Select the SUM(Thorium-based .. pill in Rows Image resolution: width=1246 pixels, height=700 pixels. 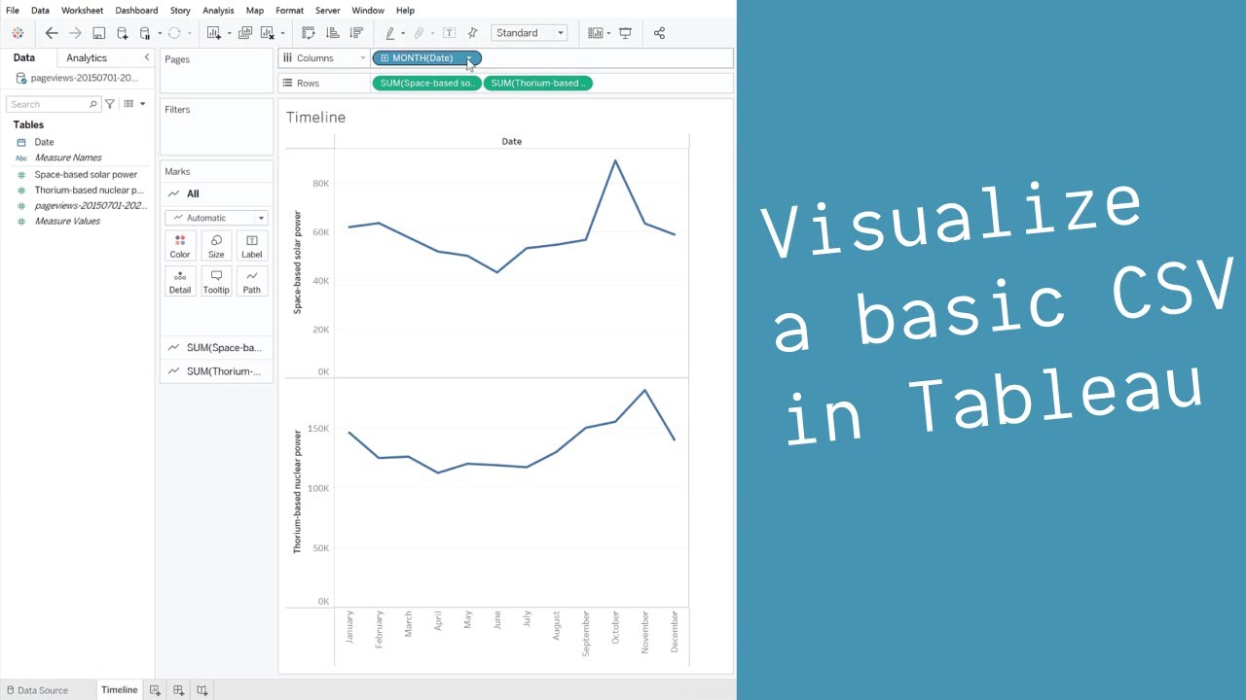(x=538, y=84)
